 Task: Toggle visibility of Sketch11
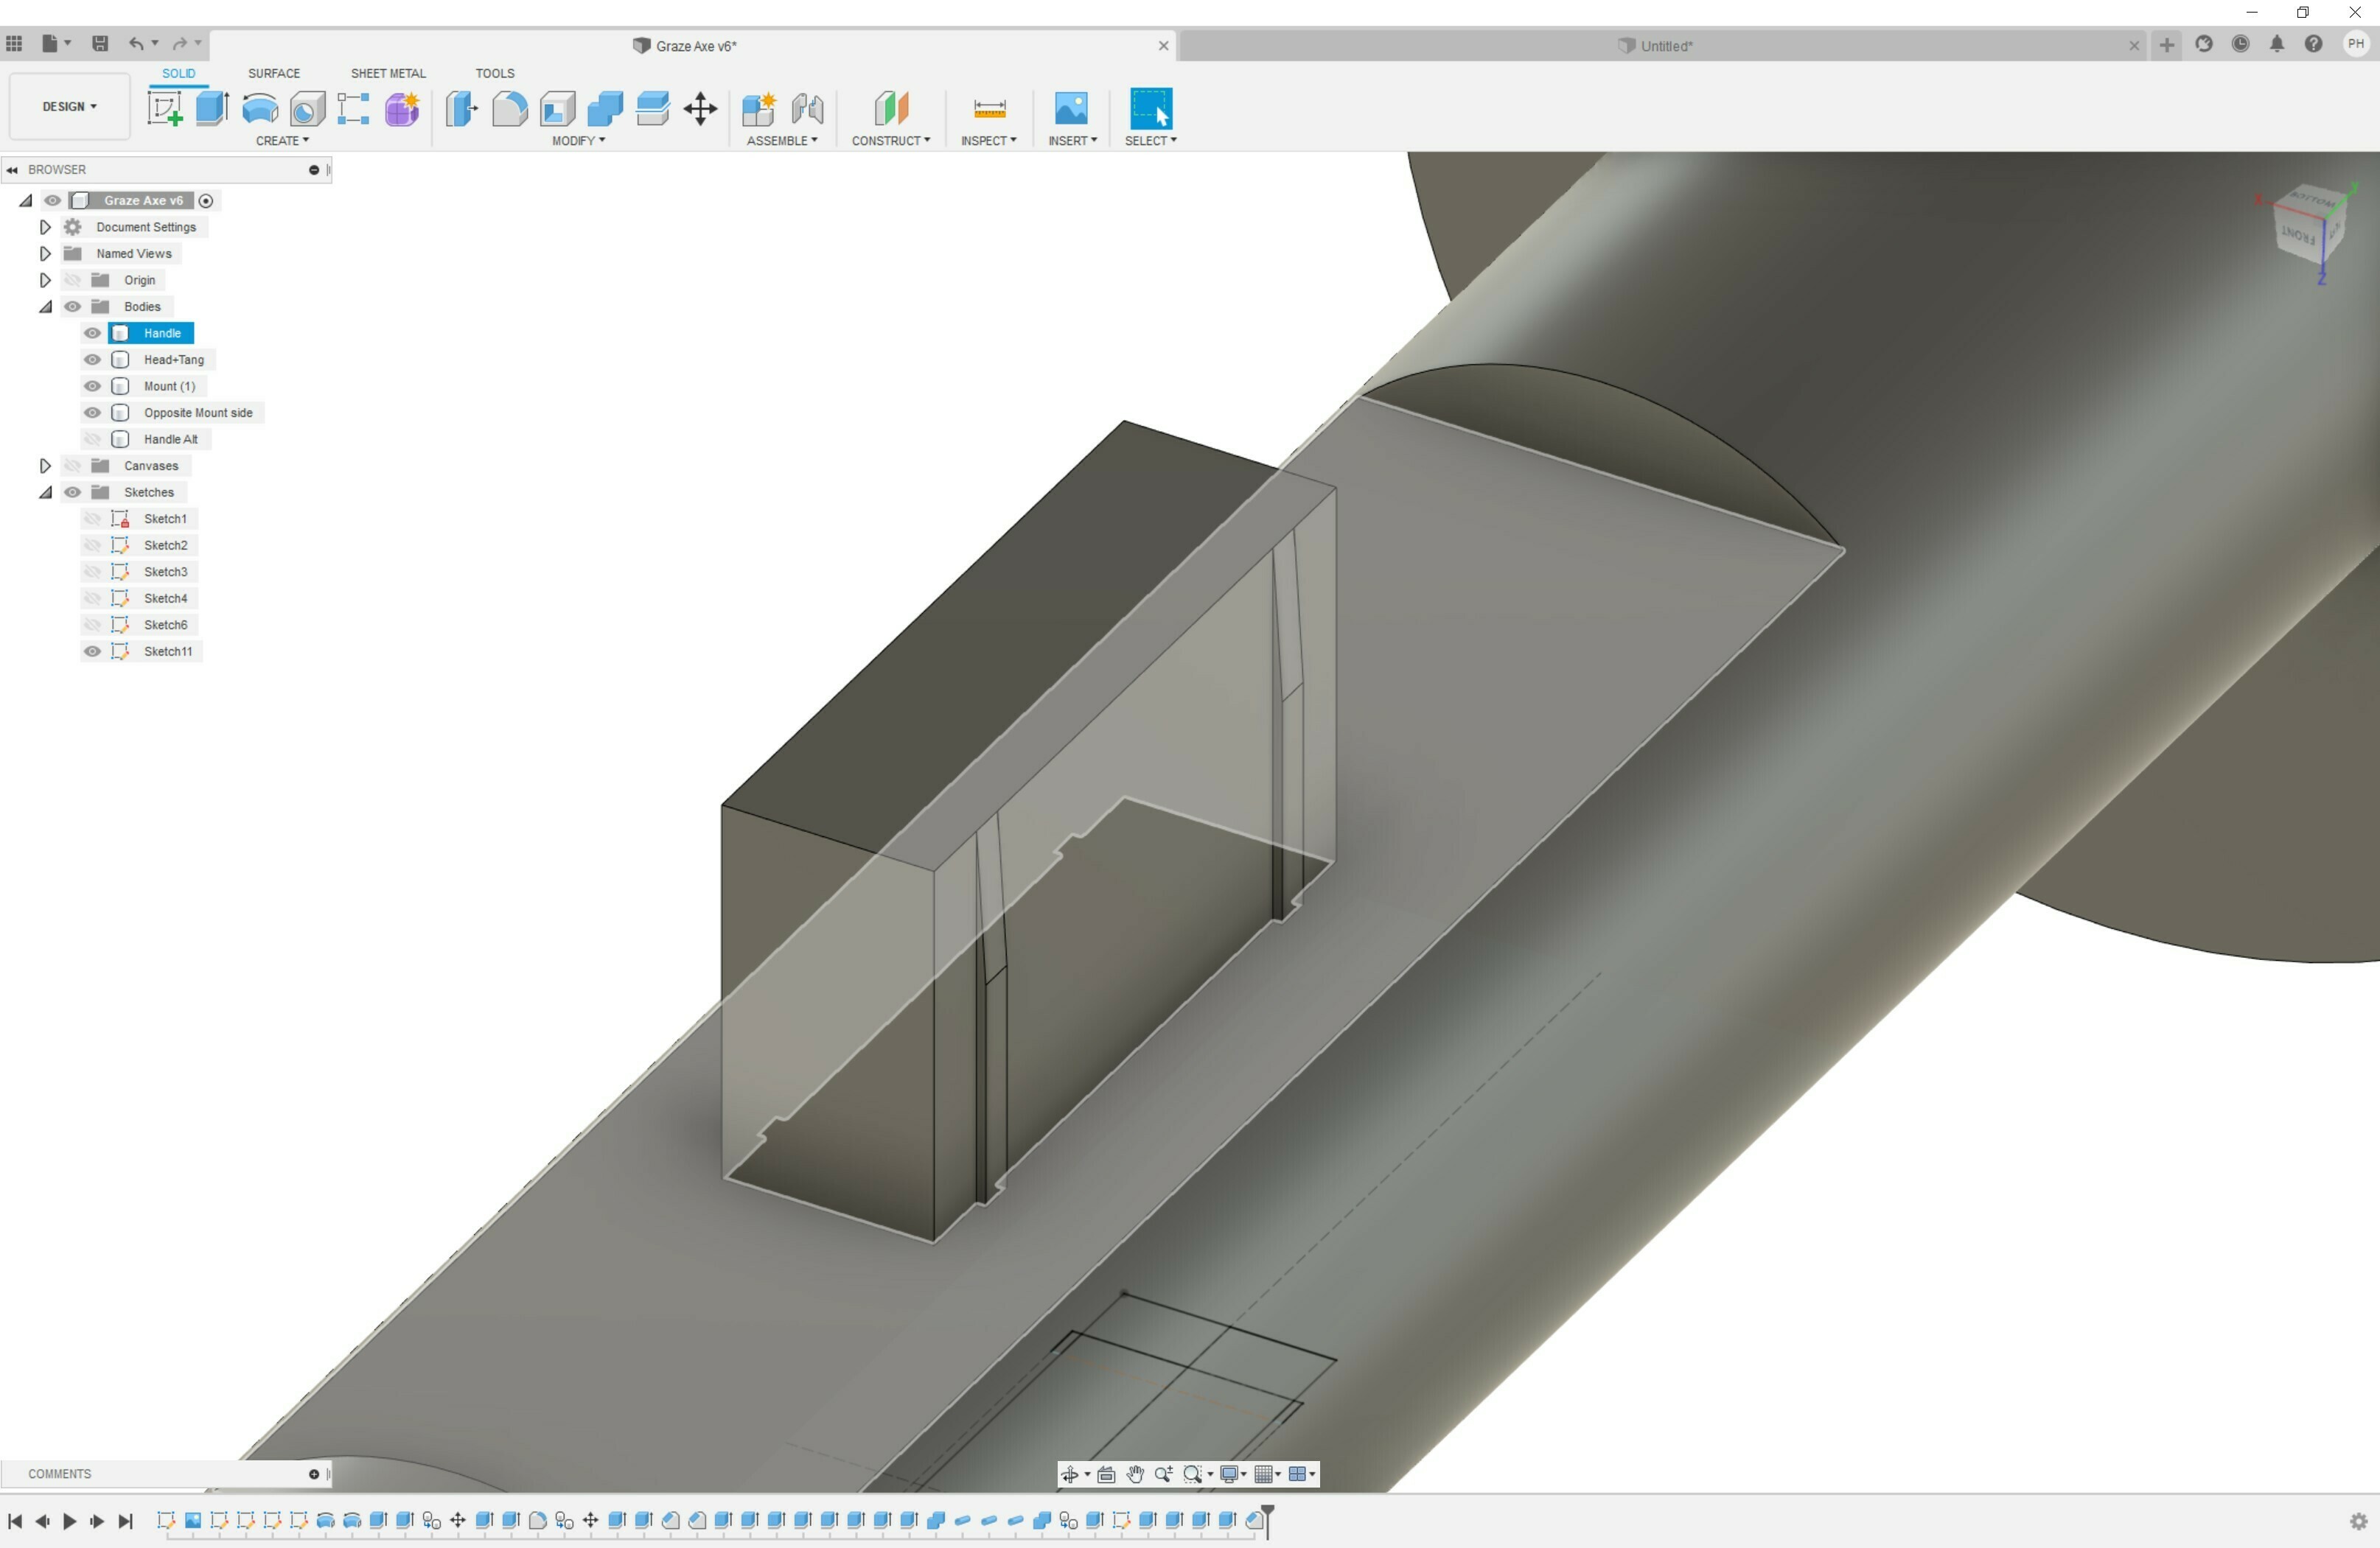(92, 651)
